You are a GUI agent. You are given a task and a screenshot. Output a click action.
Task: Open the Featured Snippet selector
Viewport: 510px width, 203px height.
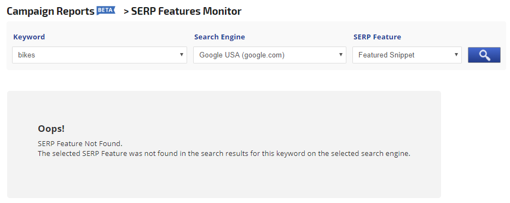[407, 55]
